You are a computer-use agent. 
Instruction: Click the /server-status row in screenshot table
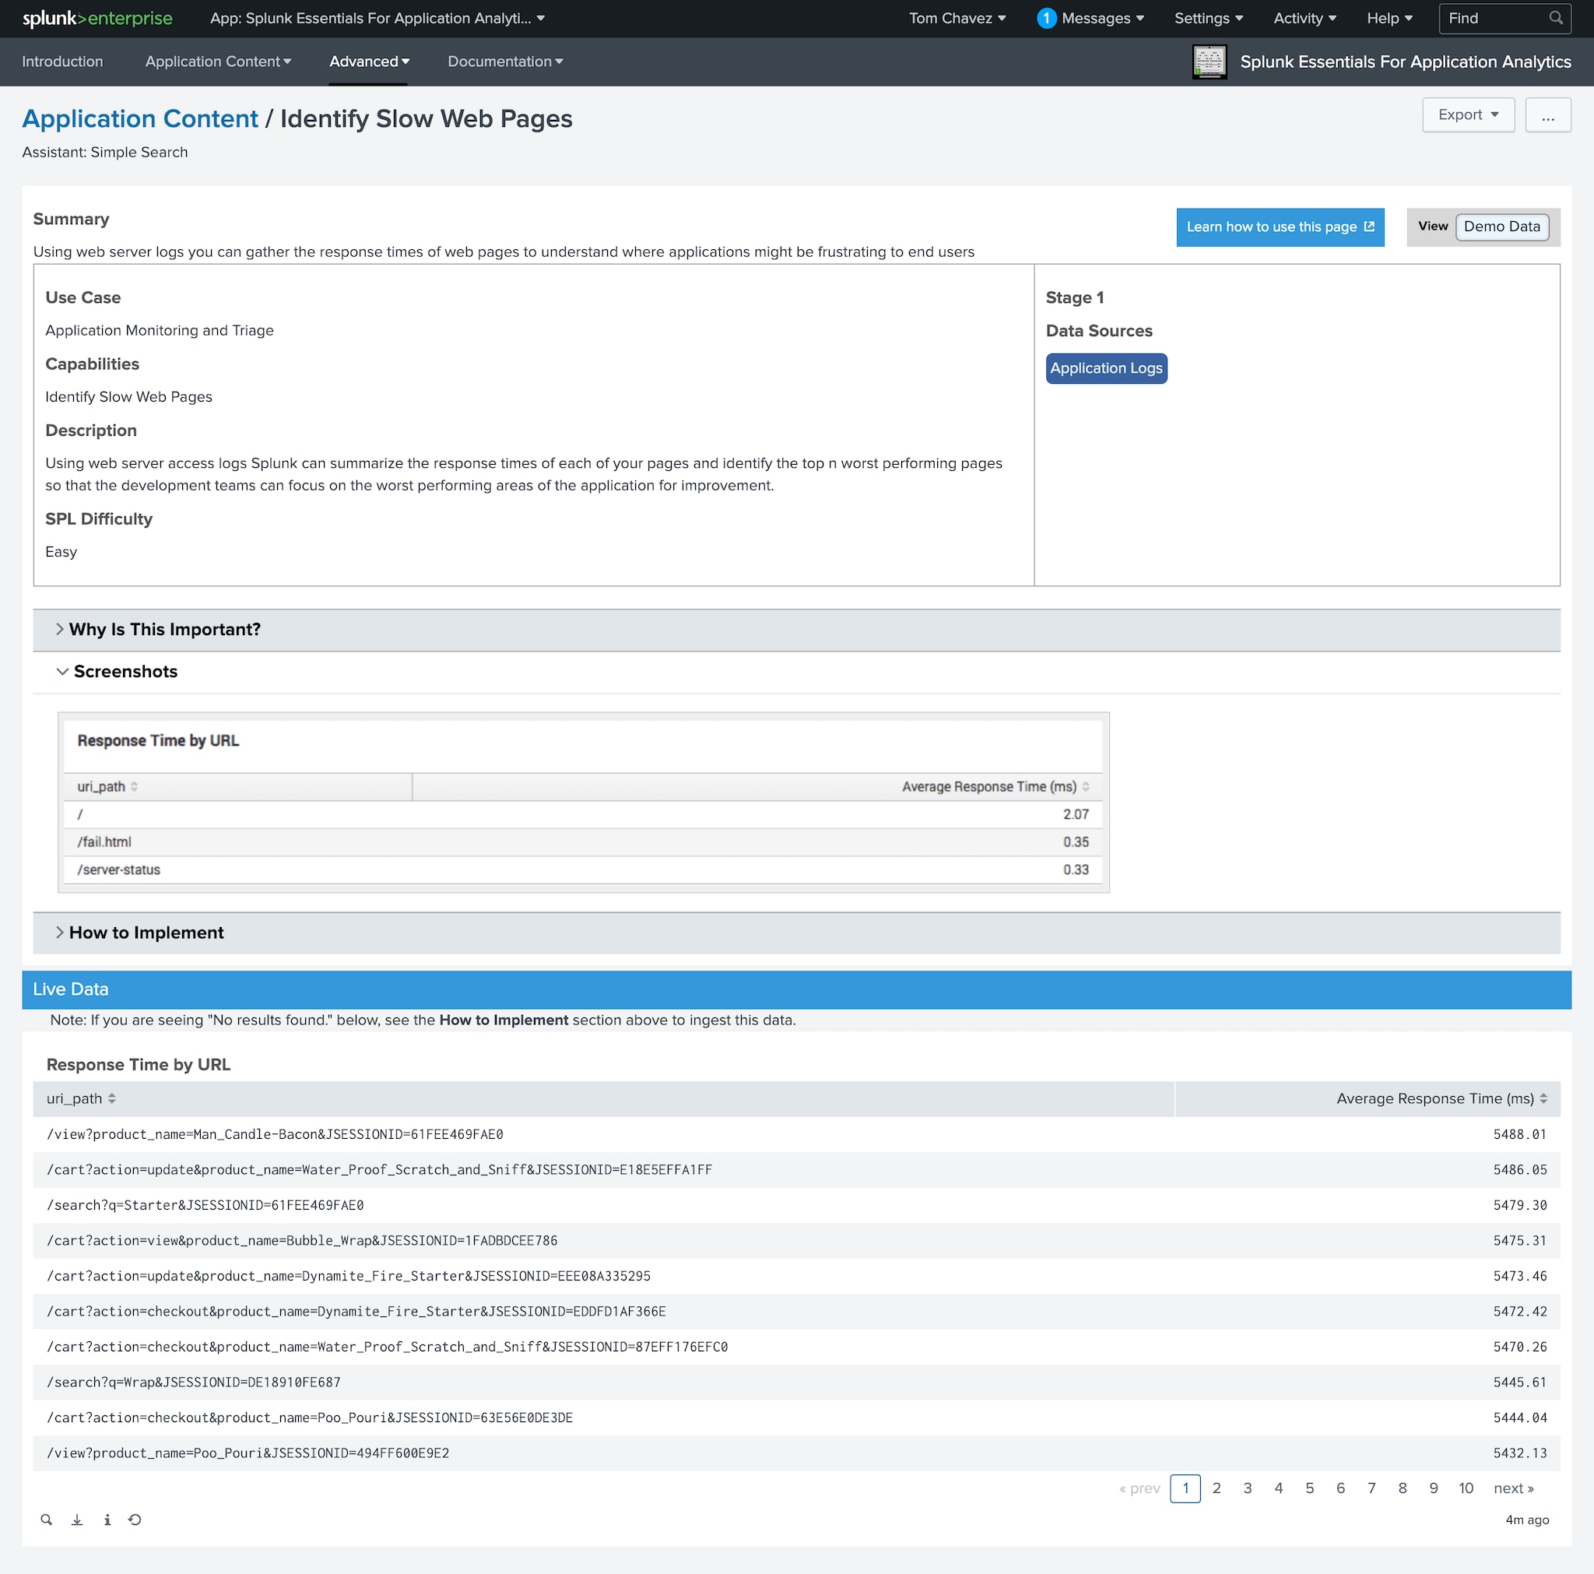click(x=583, y=870)
